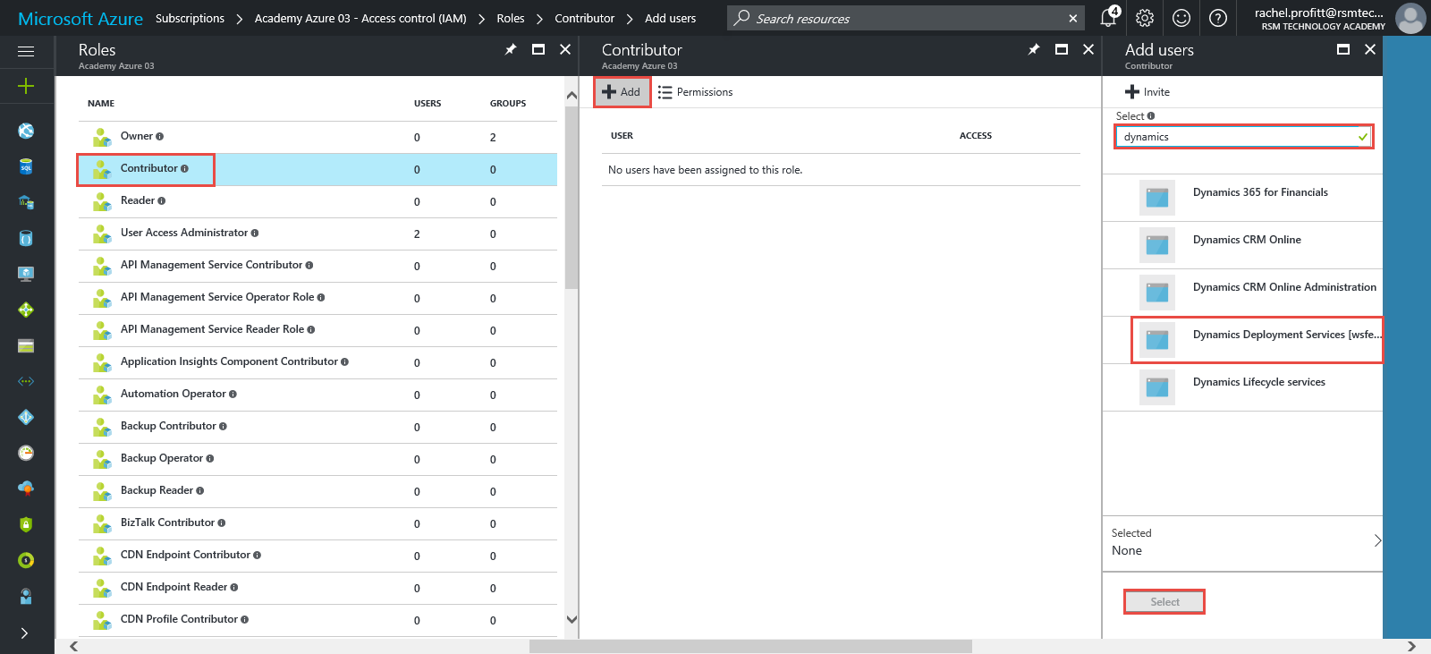The height and width of the screenshot is (654, 1431).
Task: Choose Dynamics Lifecycle services
Action: (1242, 387)
